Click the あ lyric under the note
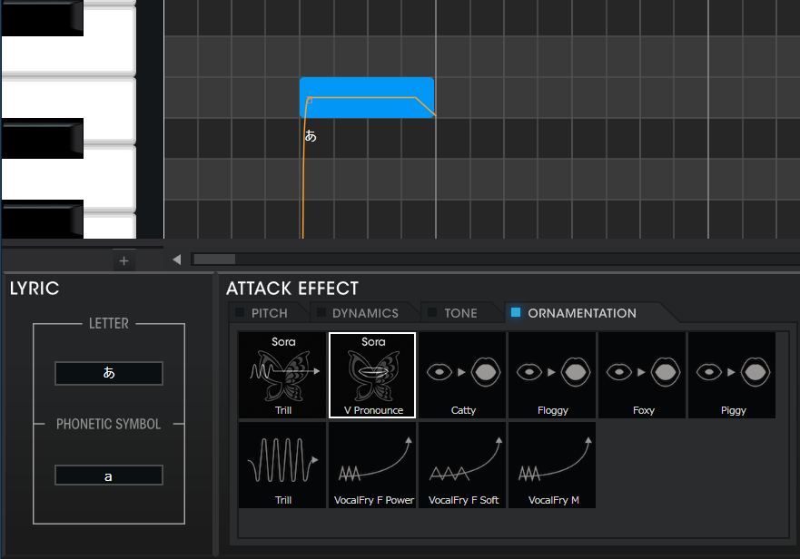 (311, 136)
